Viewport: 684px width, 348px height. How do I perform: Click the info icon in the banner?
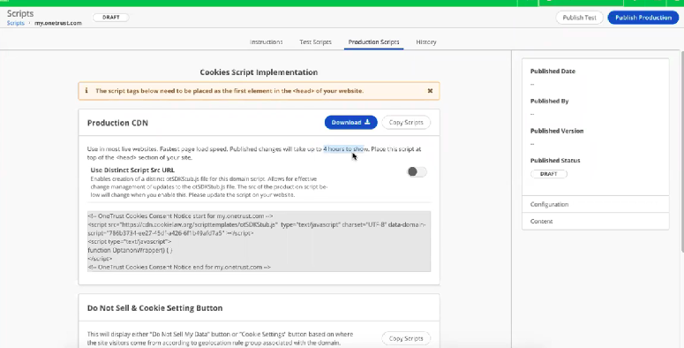[x=86, y=91]
